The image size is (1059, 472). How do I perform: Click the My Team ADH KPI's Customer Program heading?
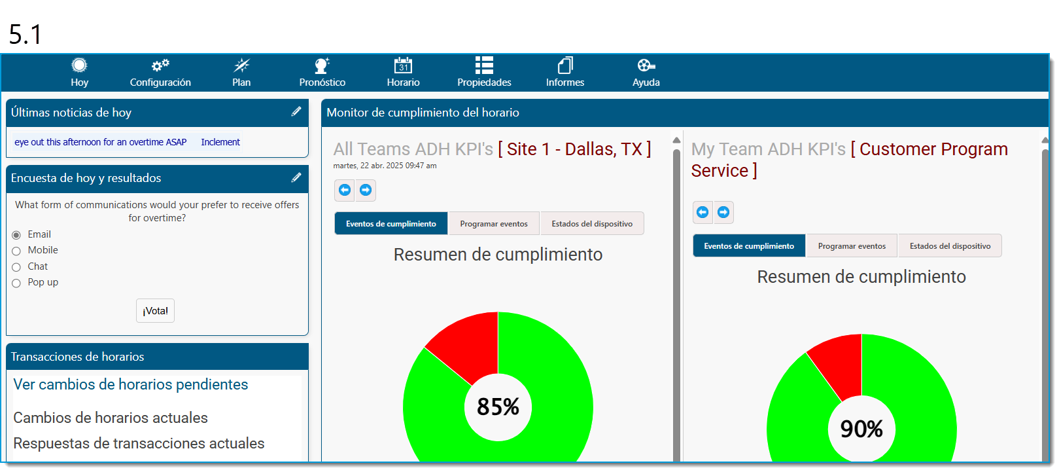pyautogui.click(x=850, y=160)
